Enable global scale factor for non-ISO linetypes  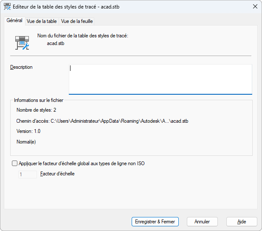click(15, 163)
